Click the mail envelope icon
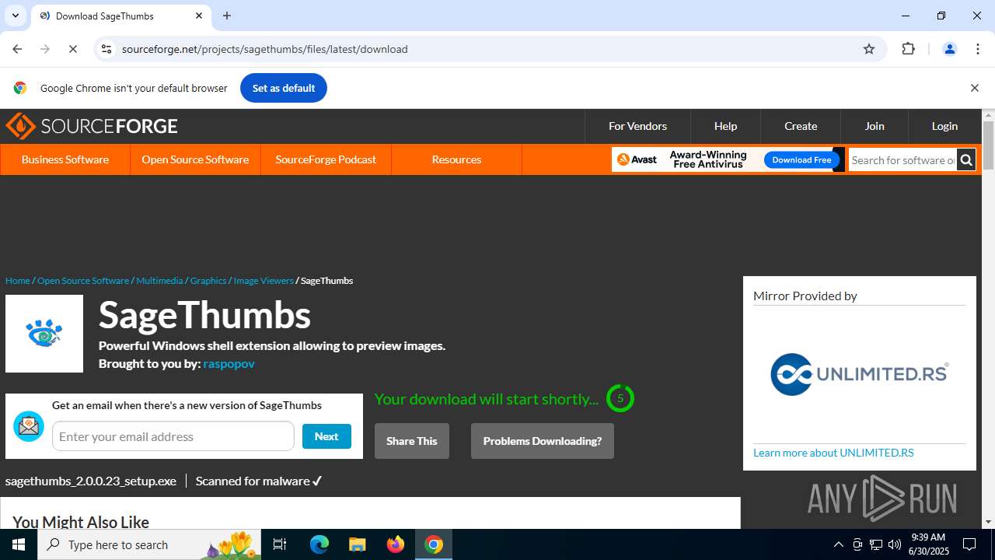 tap(29, 426)
